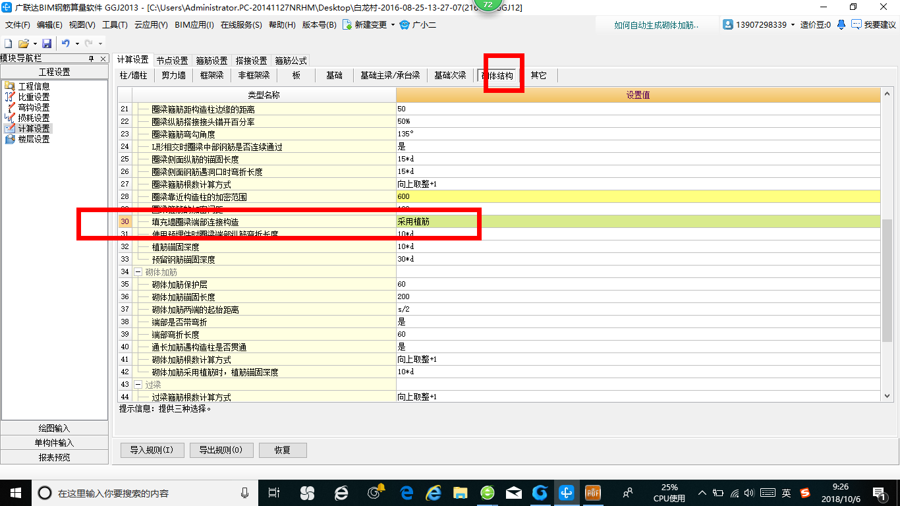Click the 工程设置 section header button
900x506 pixels.
point(55,72)
